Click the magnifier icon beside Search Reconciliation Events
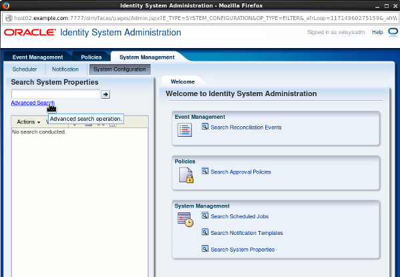 click(205, 127)
